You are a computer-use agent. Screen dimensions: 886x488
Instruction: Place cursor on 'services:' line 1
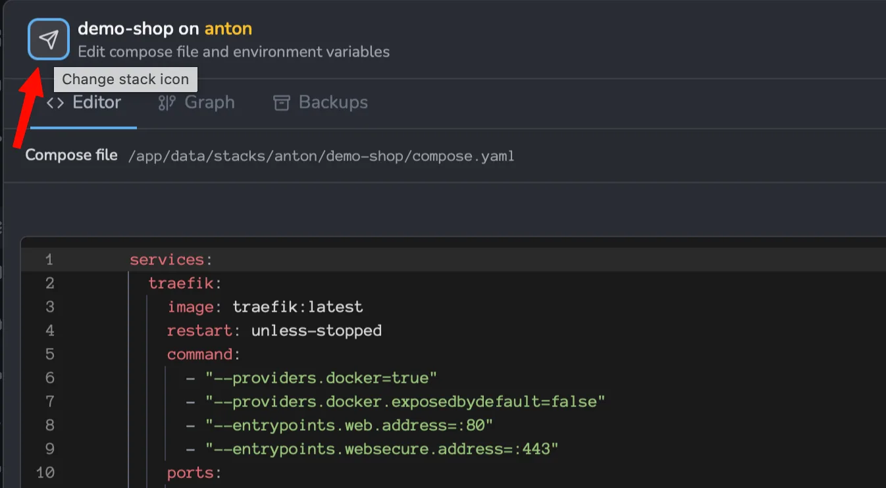click(171, 260)
